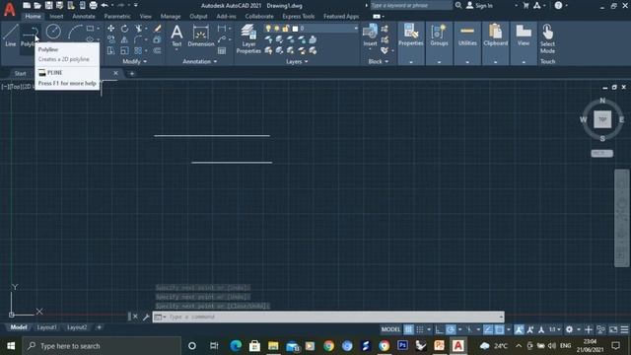Viewport: 631px width, 355px height.
Task: Open the Start drawing tab
Action: (x=20, y=74)
